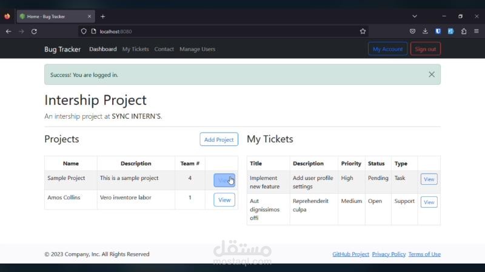The image size is (485, 272).
Task: Click the browser forward arrow
Action: tap(21, 32)
